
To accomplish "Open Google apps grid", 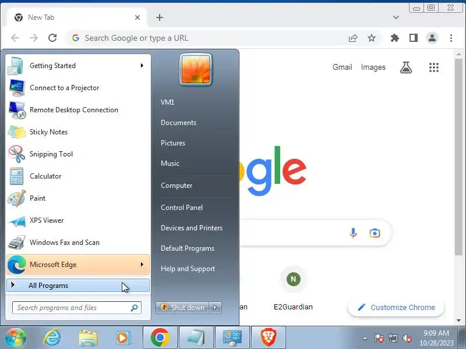I will (x=434, y=67).
